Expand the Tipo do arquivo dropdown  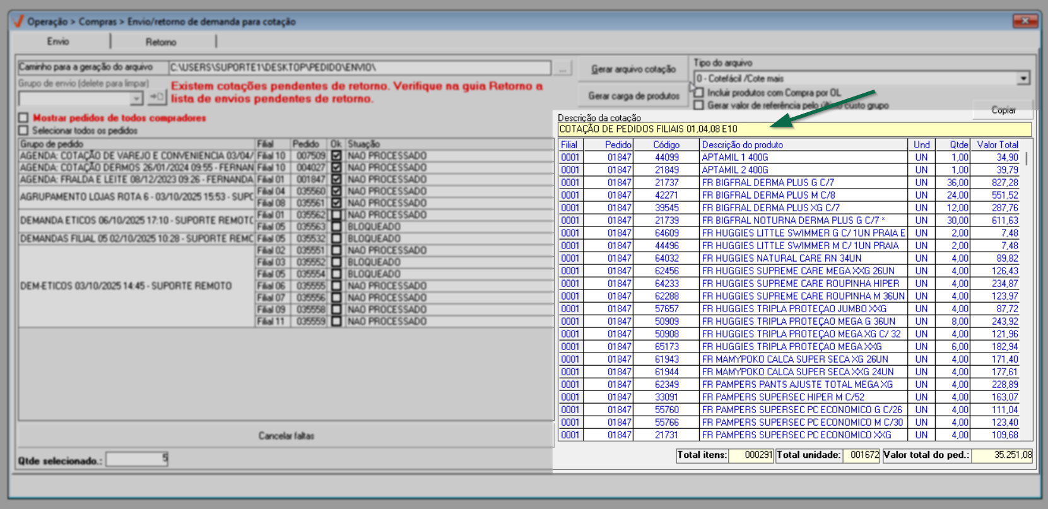point(1023,79)
